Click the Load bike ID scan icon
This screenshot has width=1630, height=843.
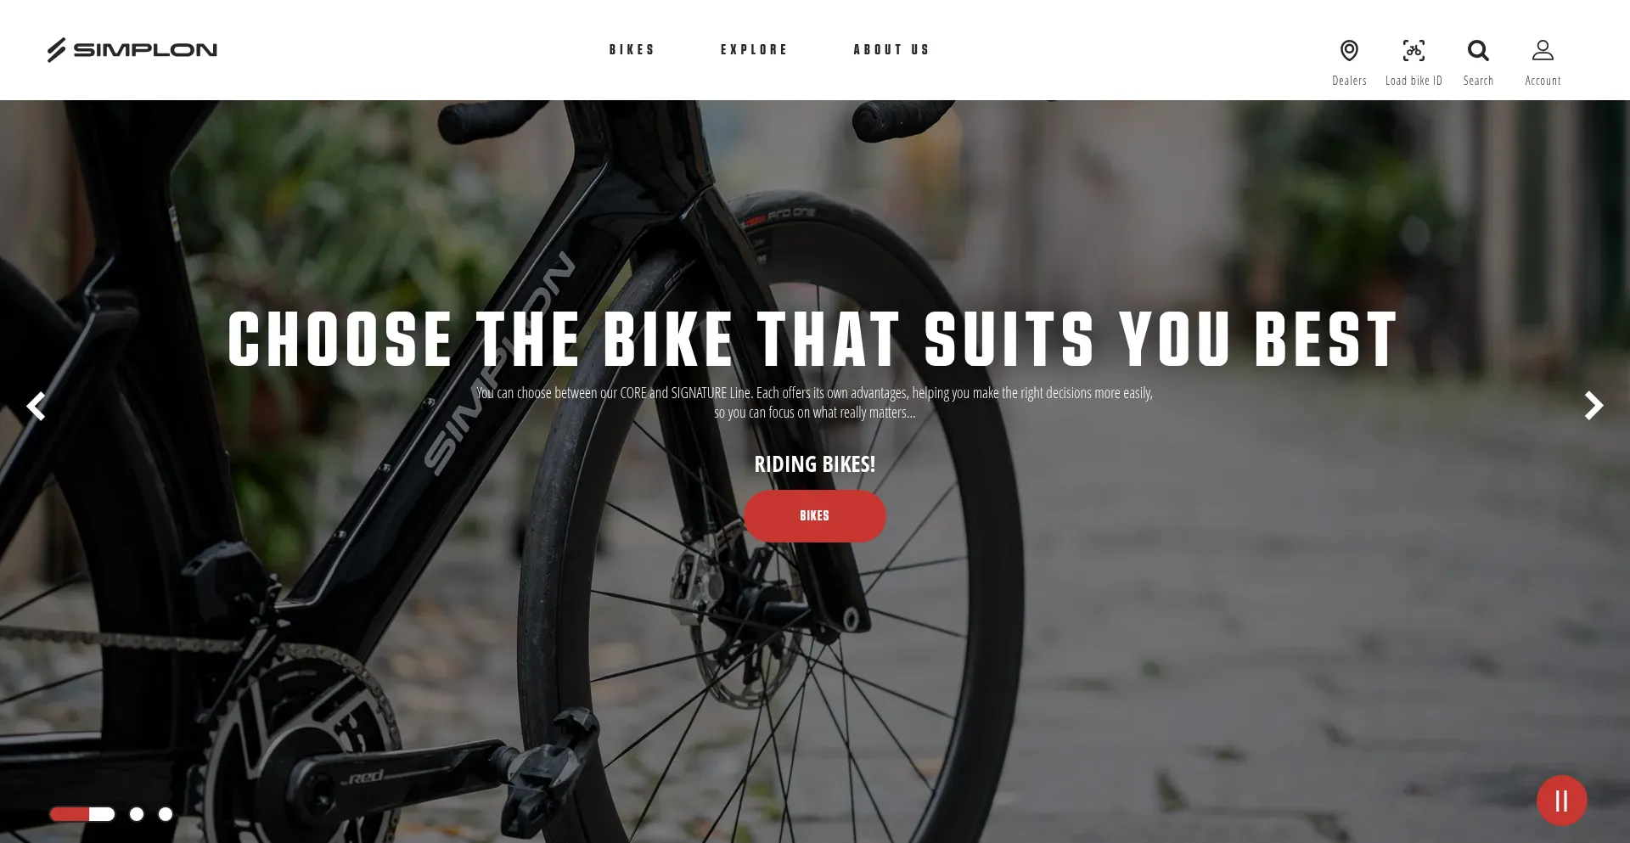click(1414, 50)
